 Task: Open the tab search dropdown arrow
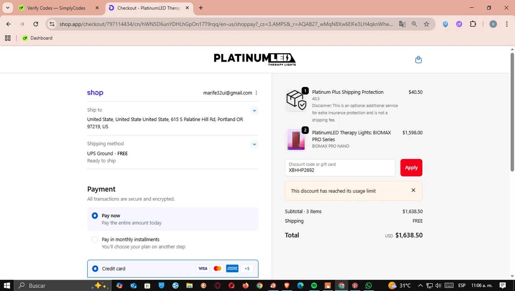coord(8,8)
